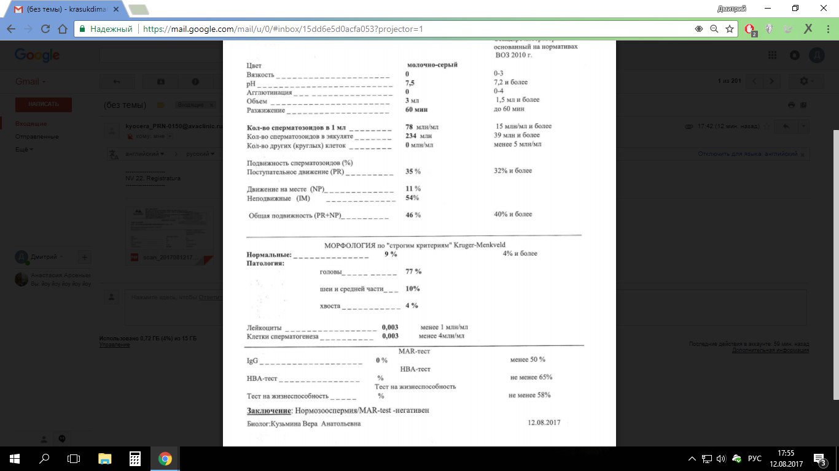Open the 'Отправленные' sent folder
The width and height of the screenshot is (839, 471).
pos(37,136)
